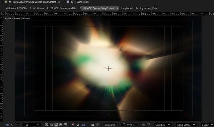Viewport: 214px width, 127px height.
Task: Toggle Draft 3D mode
Action: coord(129,125)
